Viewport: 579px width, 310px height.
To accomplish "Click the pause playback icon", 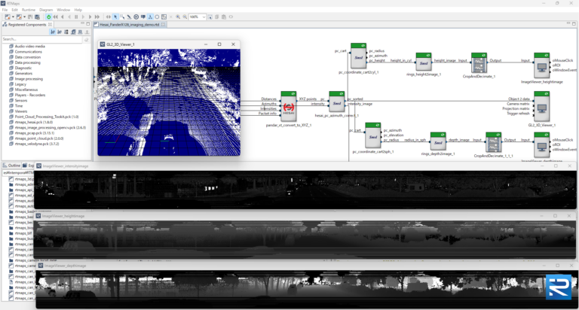I will 76,17.
